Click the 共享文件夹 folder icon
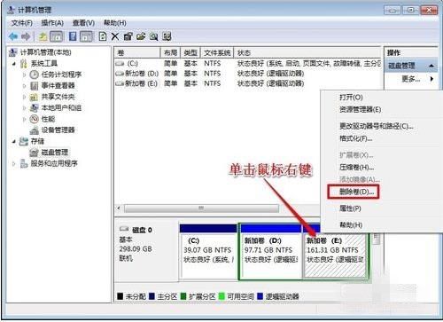443x322 pixels. point(35,97)
